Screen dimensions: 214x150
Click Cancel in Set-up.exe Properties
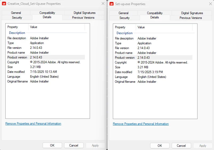coord(181,146)
